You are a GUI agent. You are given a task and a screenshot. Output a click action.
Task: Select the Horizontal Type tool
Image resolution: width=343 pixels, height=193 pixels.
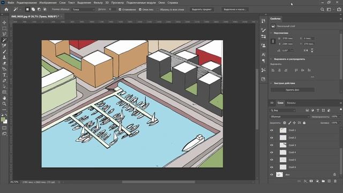click(x=4, y=75)
